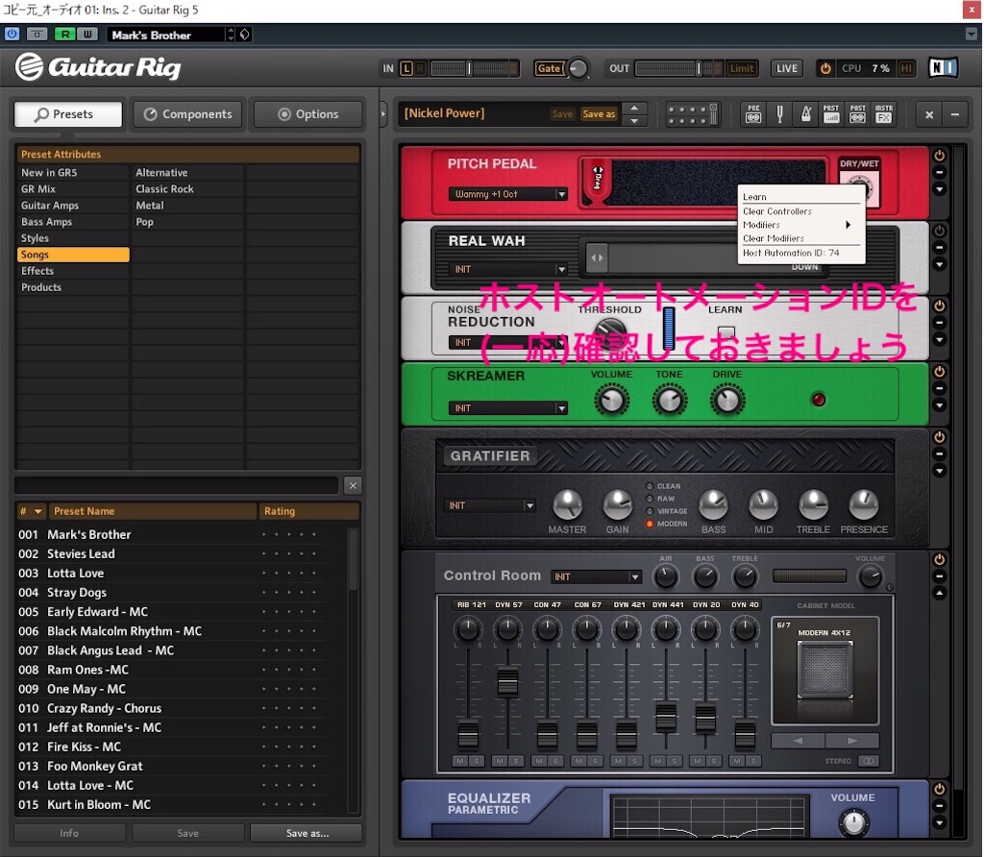Select the next cabinet model arrow

pos(852,741)
